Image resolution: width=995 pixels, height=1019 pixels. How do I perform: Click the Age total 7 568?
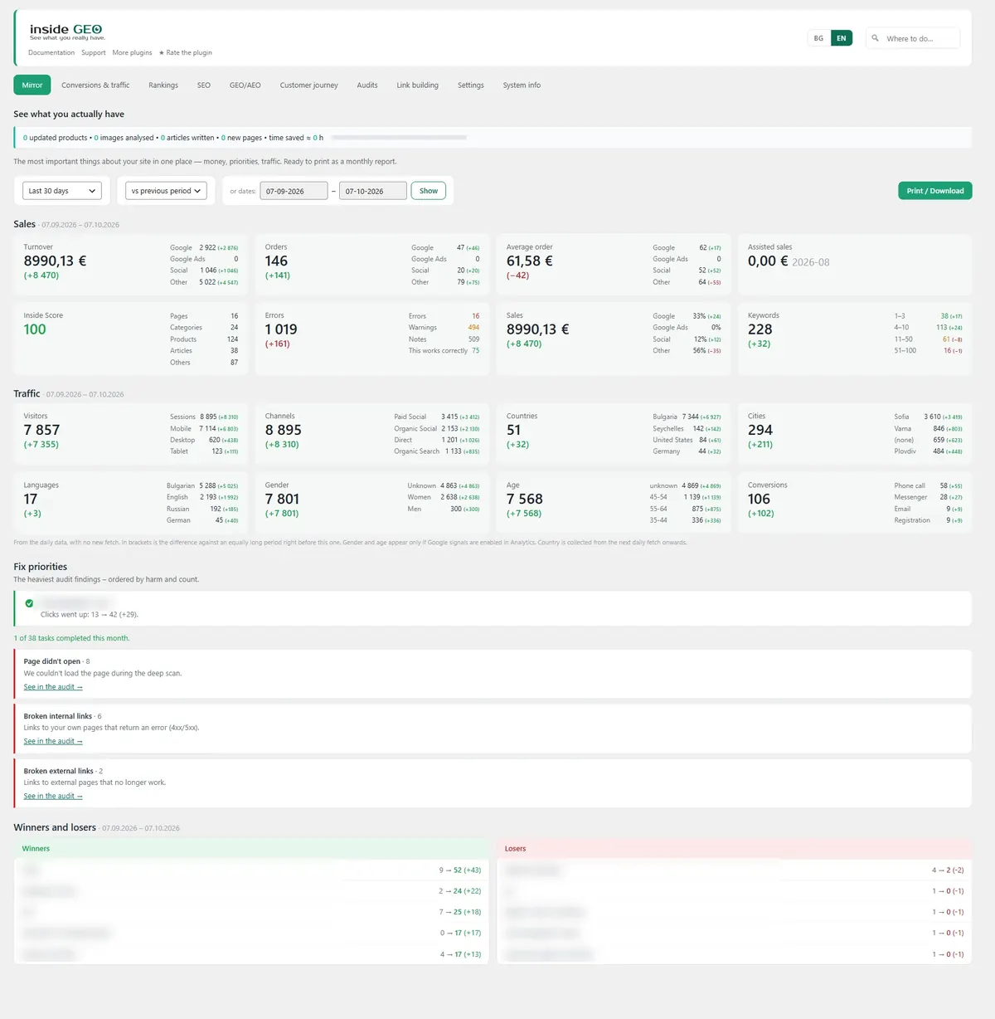524,499
